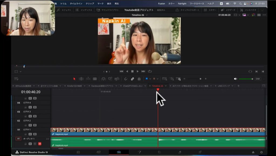Click the speaker mute icon
Viewport: 276px width, 156px height.
coord(235,79)
